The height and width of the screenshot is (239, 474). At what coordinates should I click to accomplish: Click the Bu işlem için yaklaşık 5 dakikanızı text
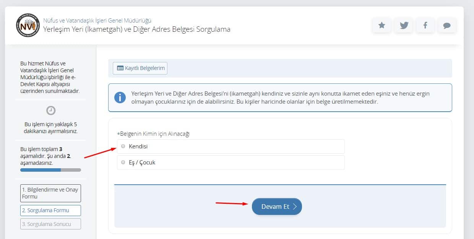[51, 128]
